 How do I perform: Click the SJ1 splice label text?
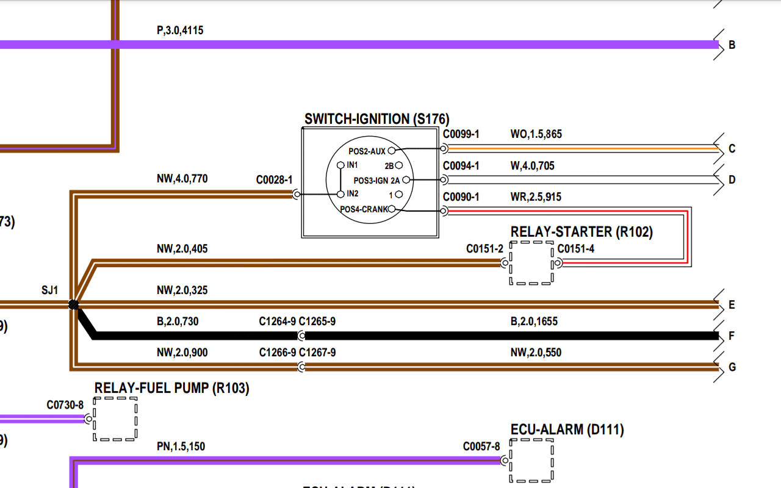(50, 290)
